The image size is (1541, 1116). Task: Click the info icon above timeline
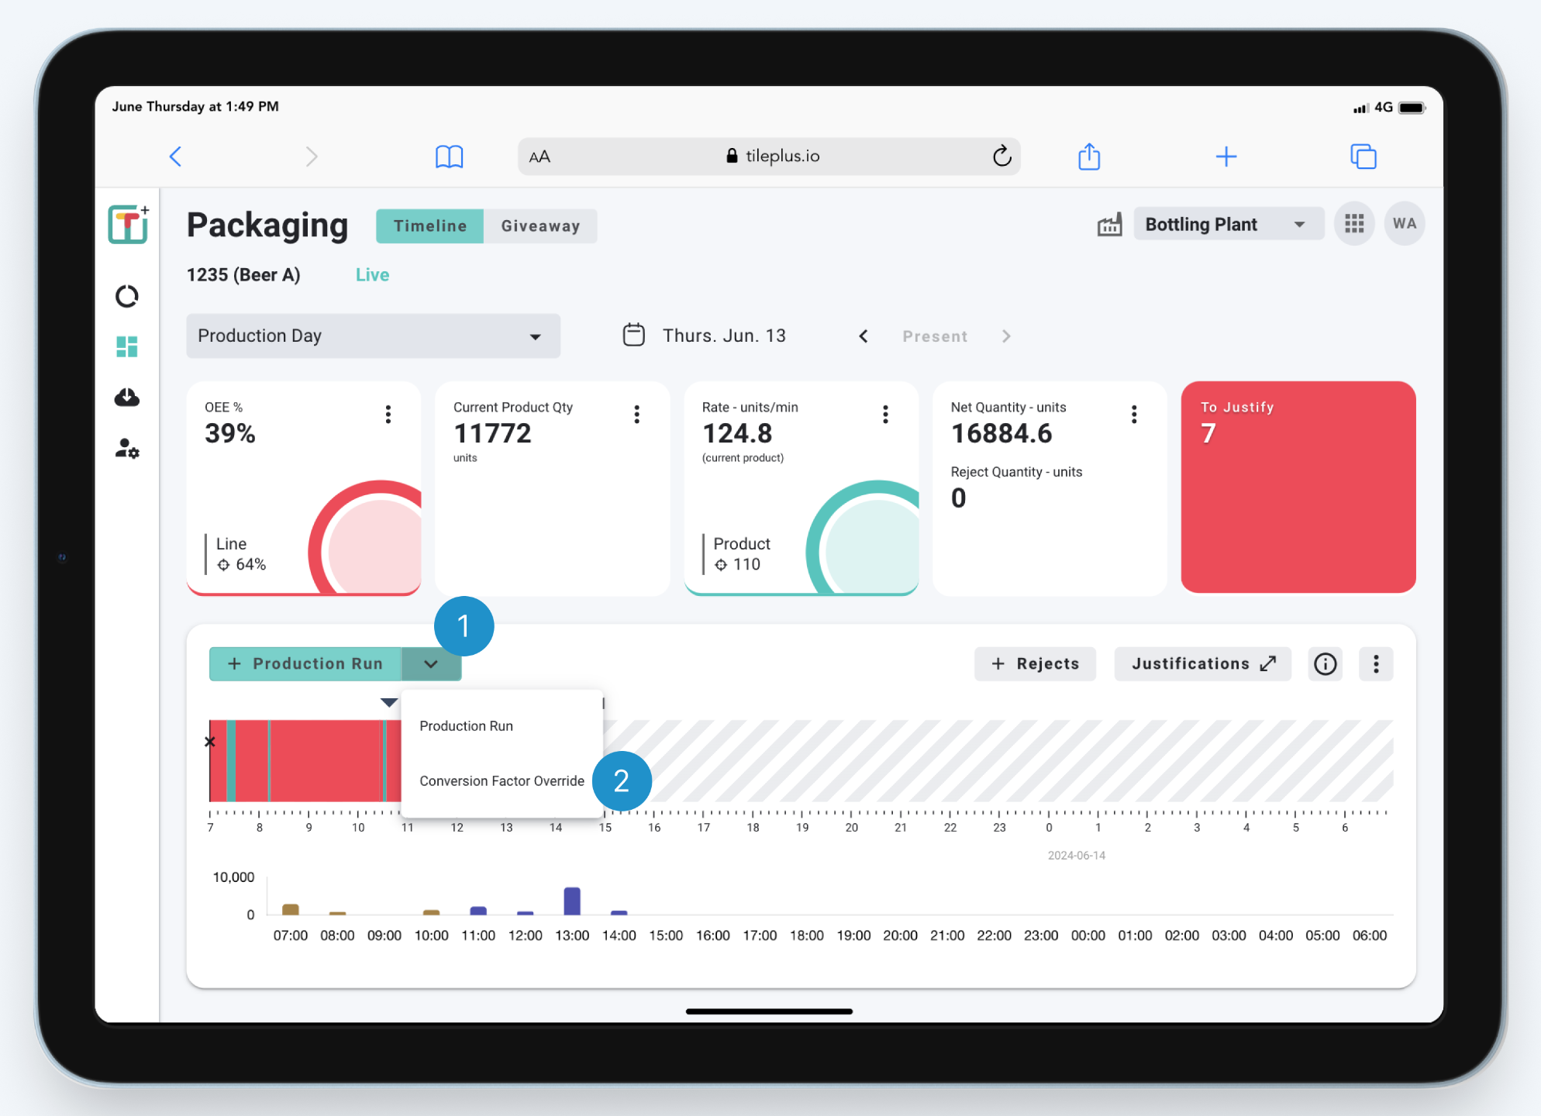1325,664
